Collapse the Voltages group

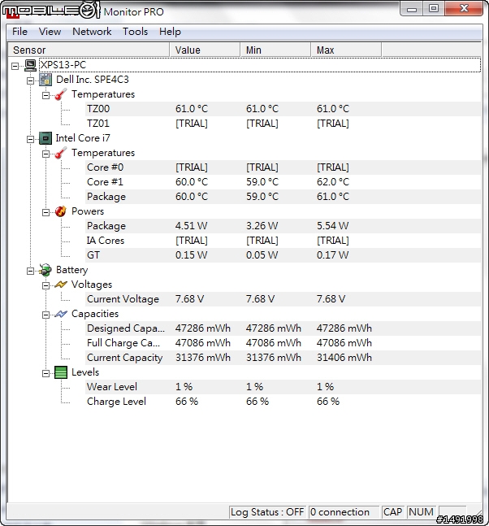45,285
